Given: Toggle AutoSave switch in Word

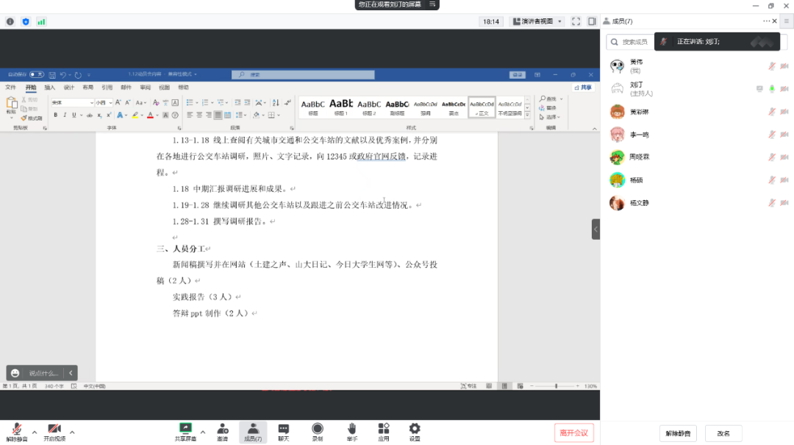Looking at the screenshot, I should (x=36, y=74).
